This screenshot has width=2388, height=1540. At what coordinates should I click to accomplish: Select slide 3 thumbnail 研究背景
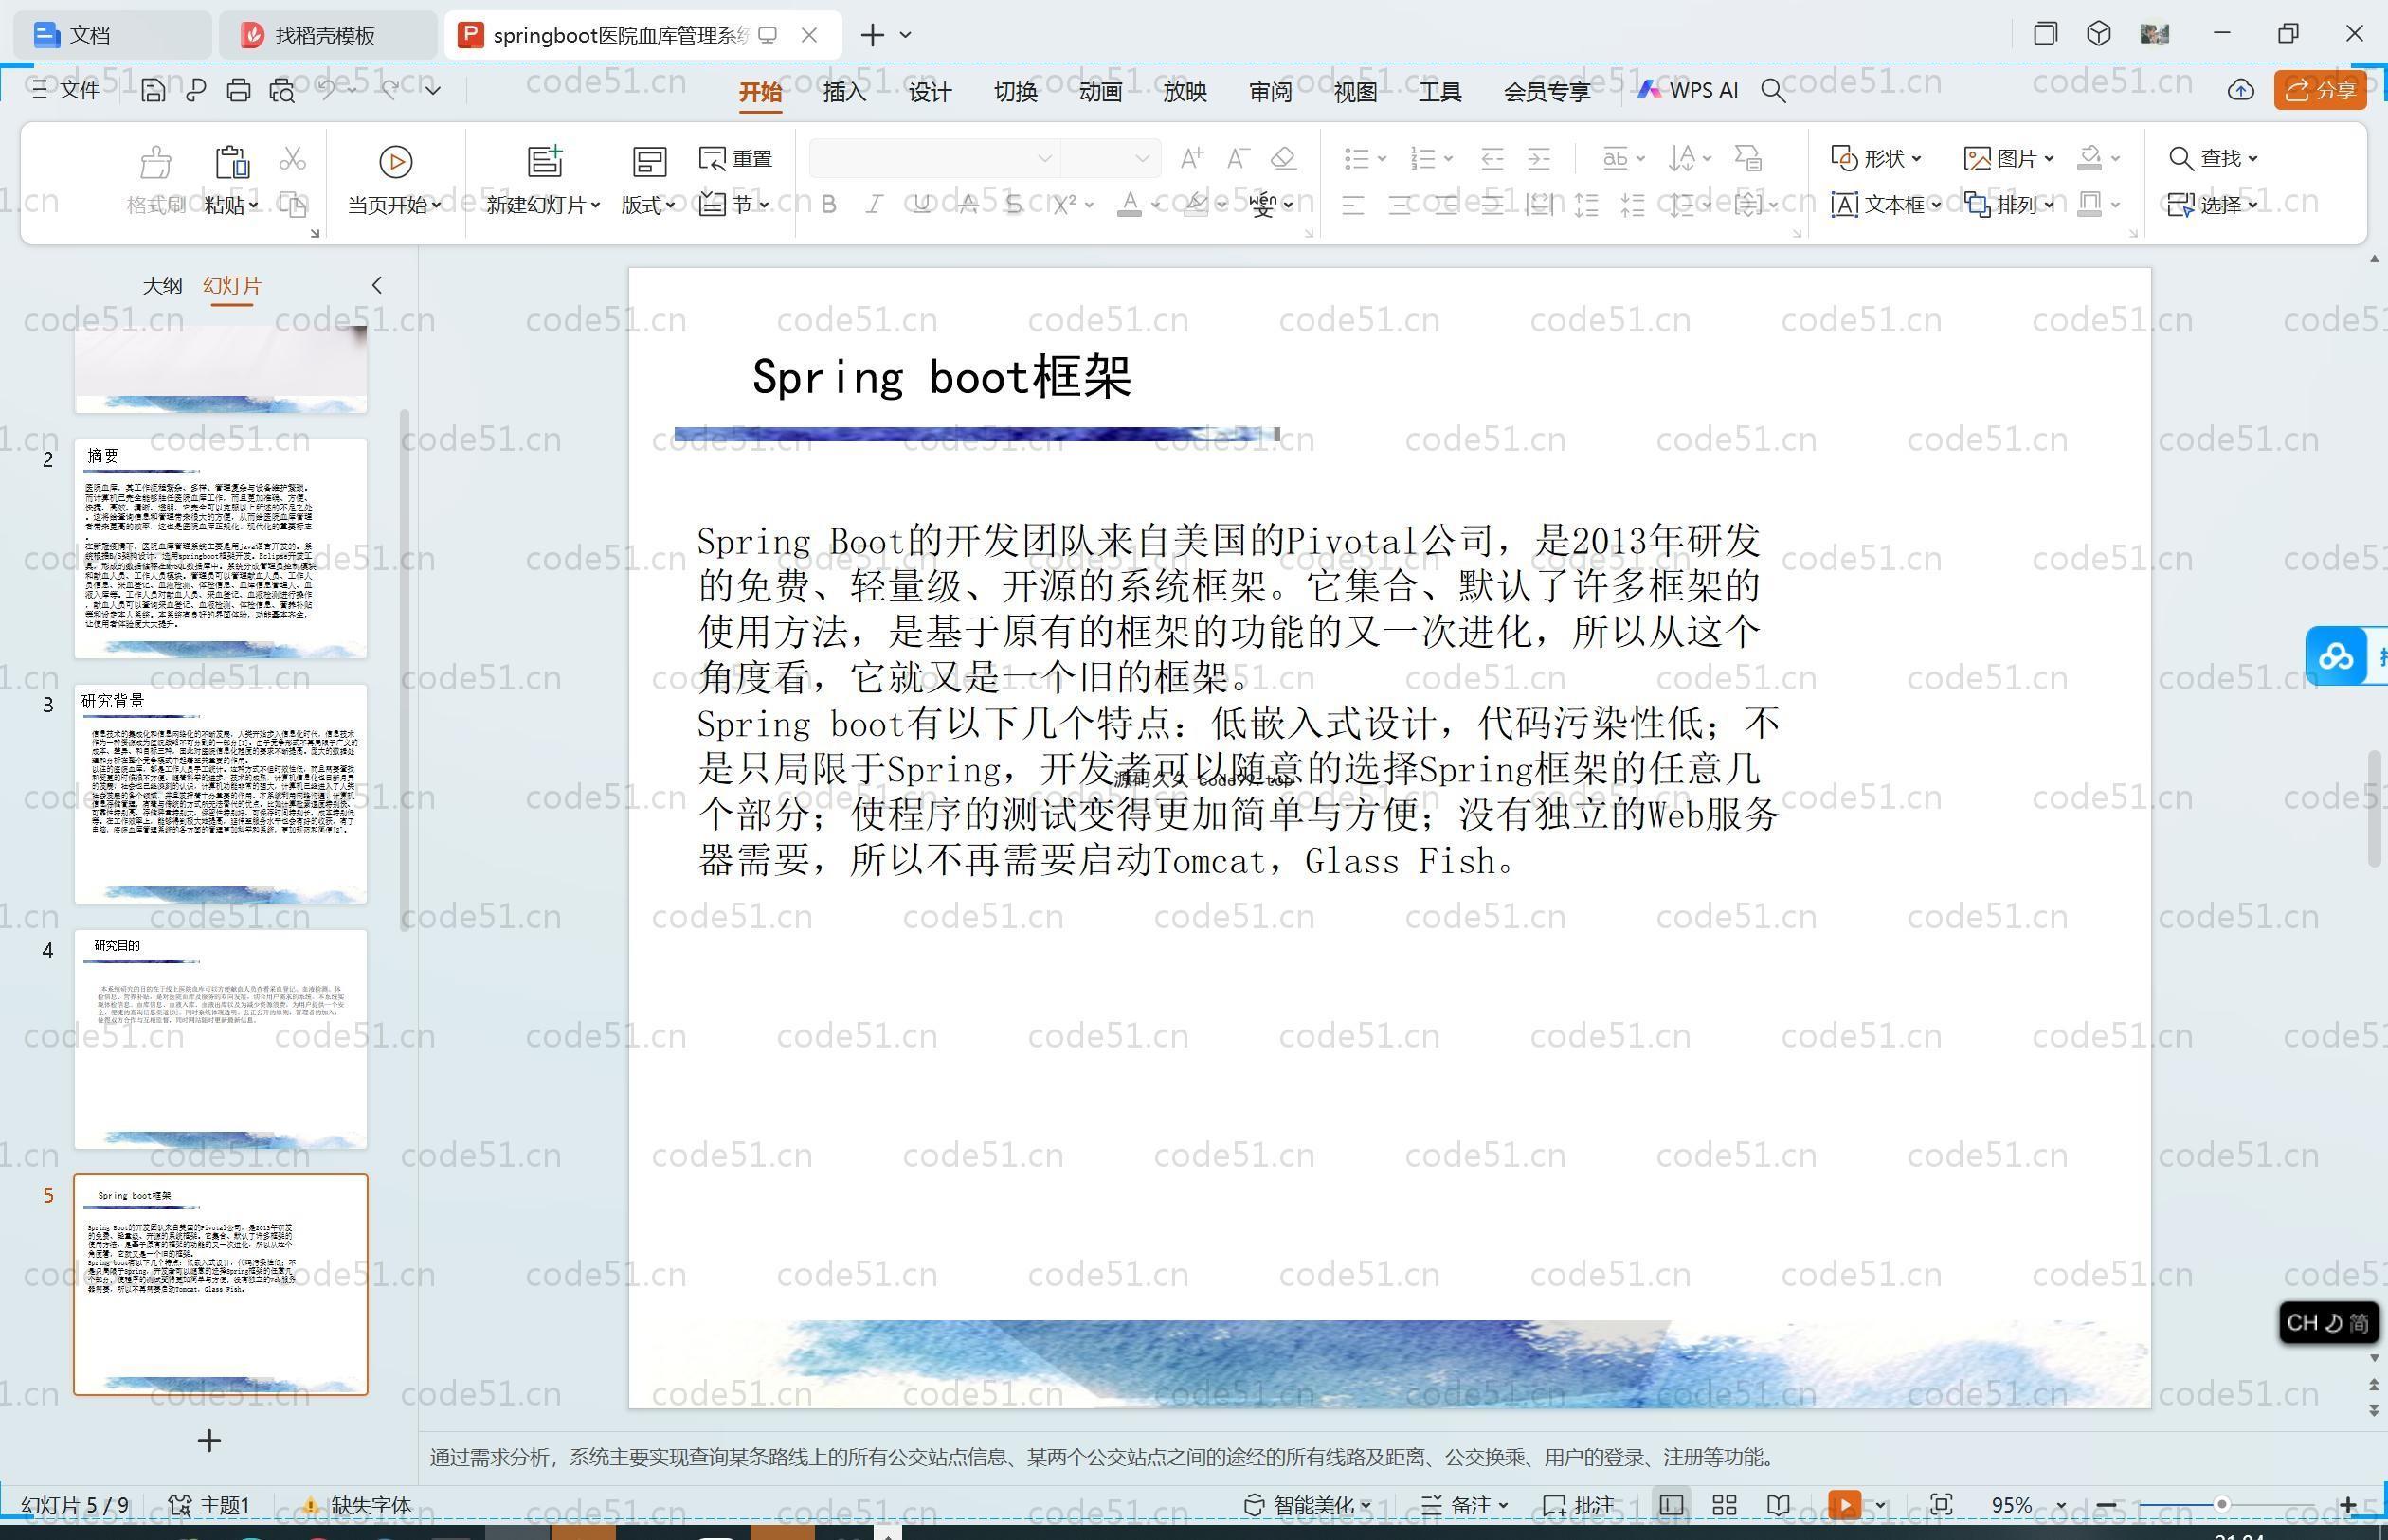[221, 794]
